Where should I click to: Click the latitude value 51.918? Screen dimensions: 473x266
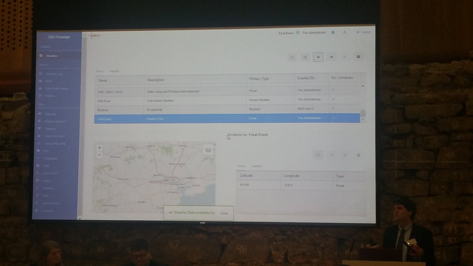pyautogui.click(x=244, y=185)
